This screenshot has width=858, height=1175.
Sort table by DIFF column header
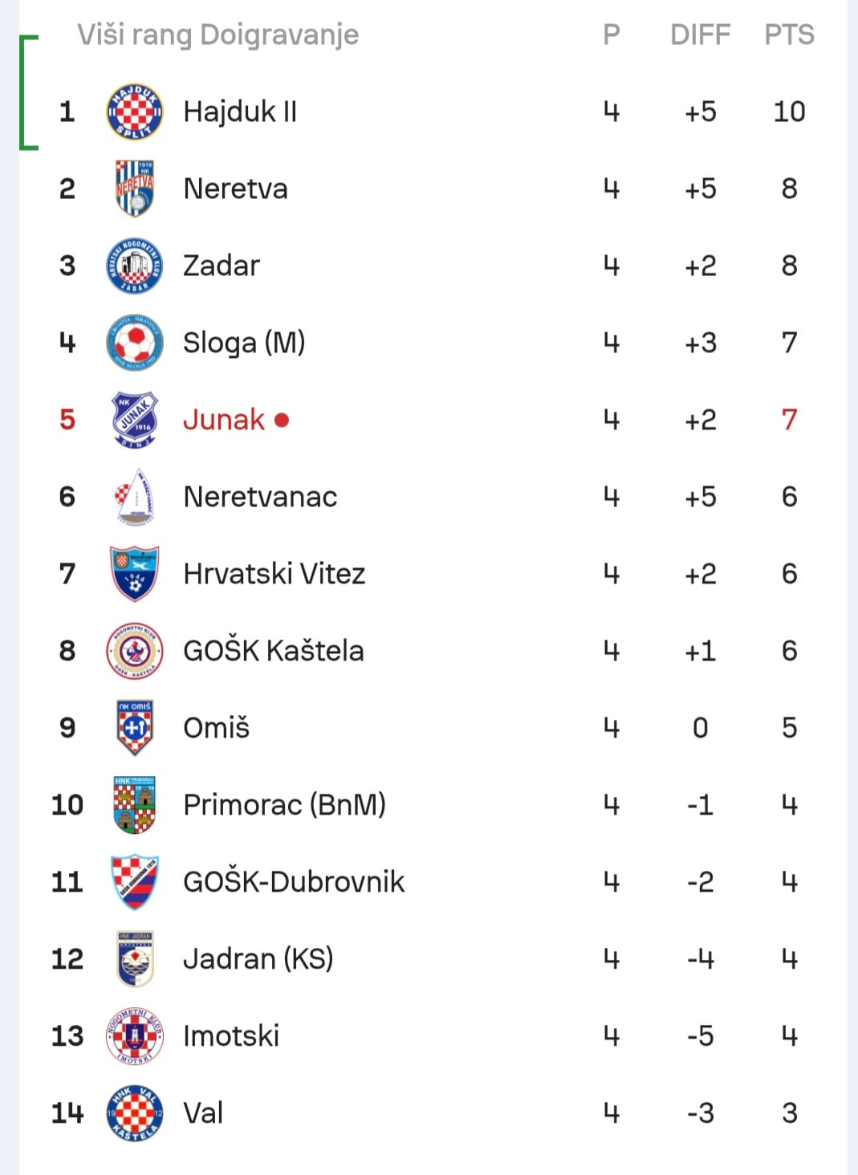[x=701, y=35]
